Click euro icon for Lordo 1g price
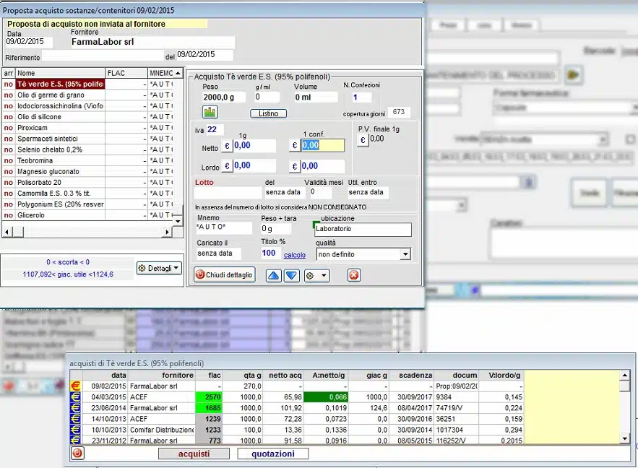The height and width of the screenshot is (468, 638). [227, 166]
